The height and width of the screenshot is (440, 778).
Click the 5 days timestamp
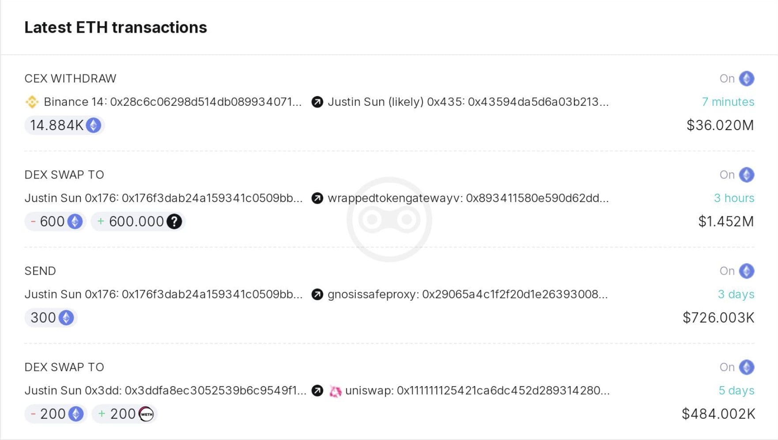[x=736, y=391]
